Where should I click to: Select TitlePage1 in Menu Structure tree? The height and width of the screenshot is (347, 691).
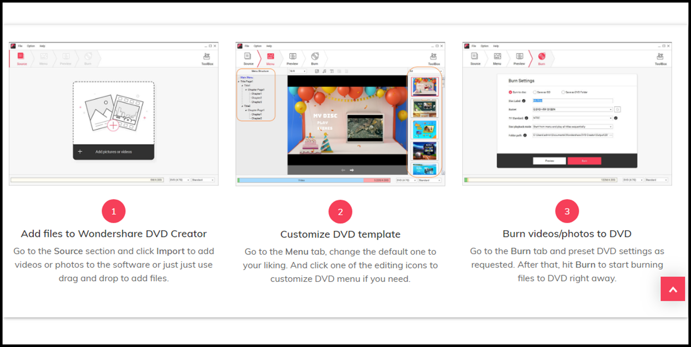(x=247, y=81)
